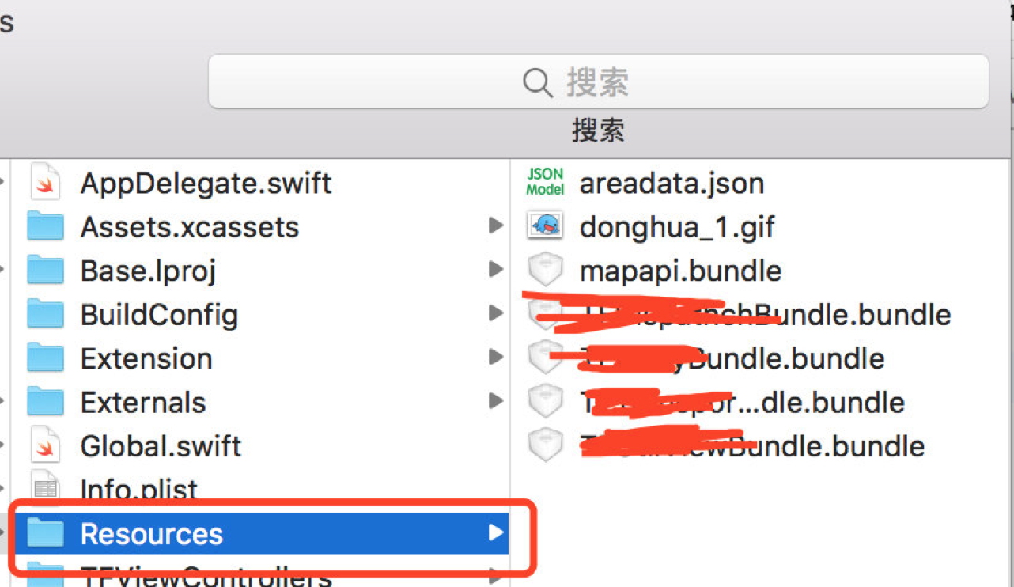Click the Info.plist file icon
The height and width of the screenshot is (587, 1014).
click(46, 488)
